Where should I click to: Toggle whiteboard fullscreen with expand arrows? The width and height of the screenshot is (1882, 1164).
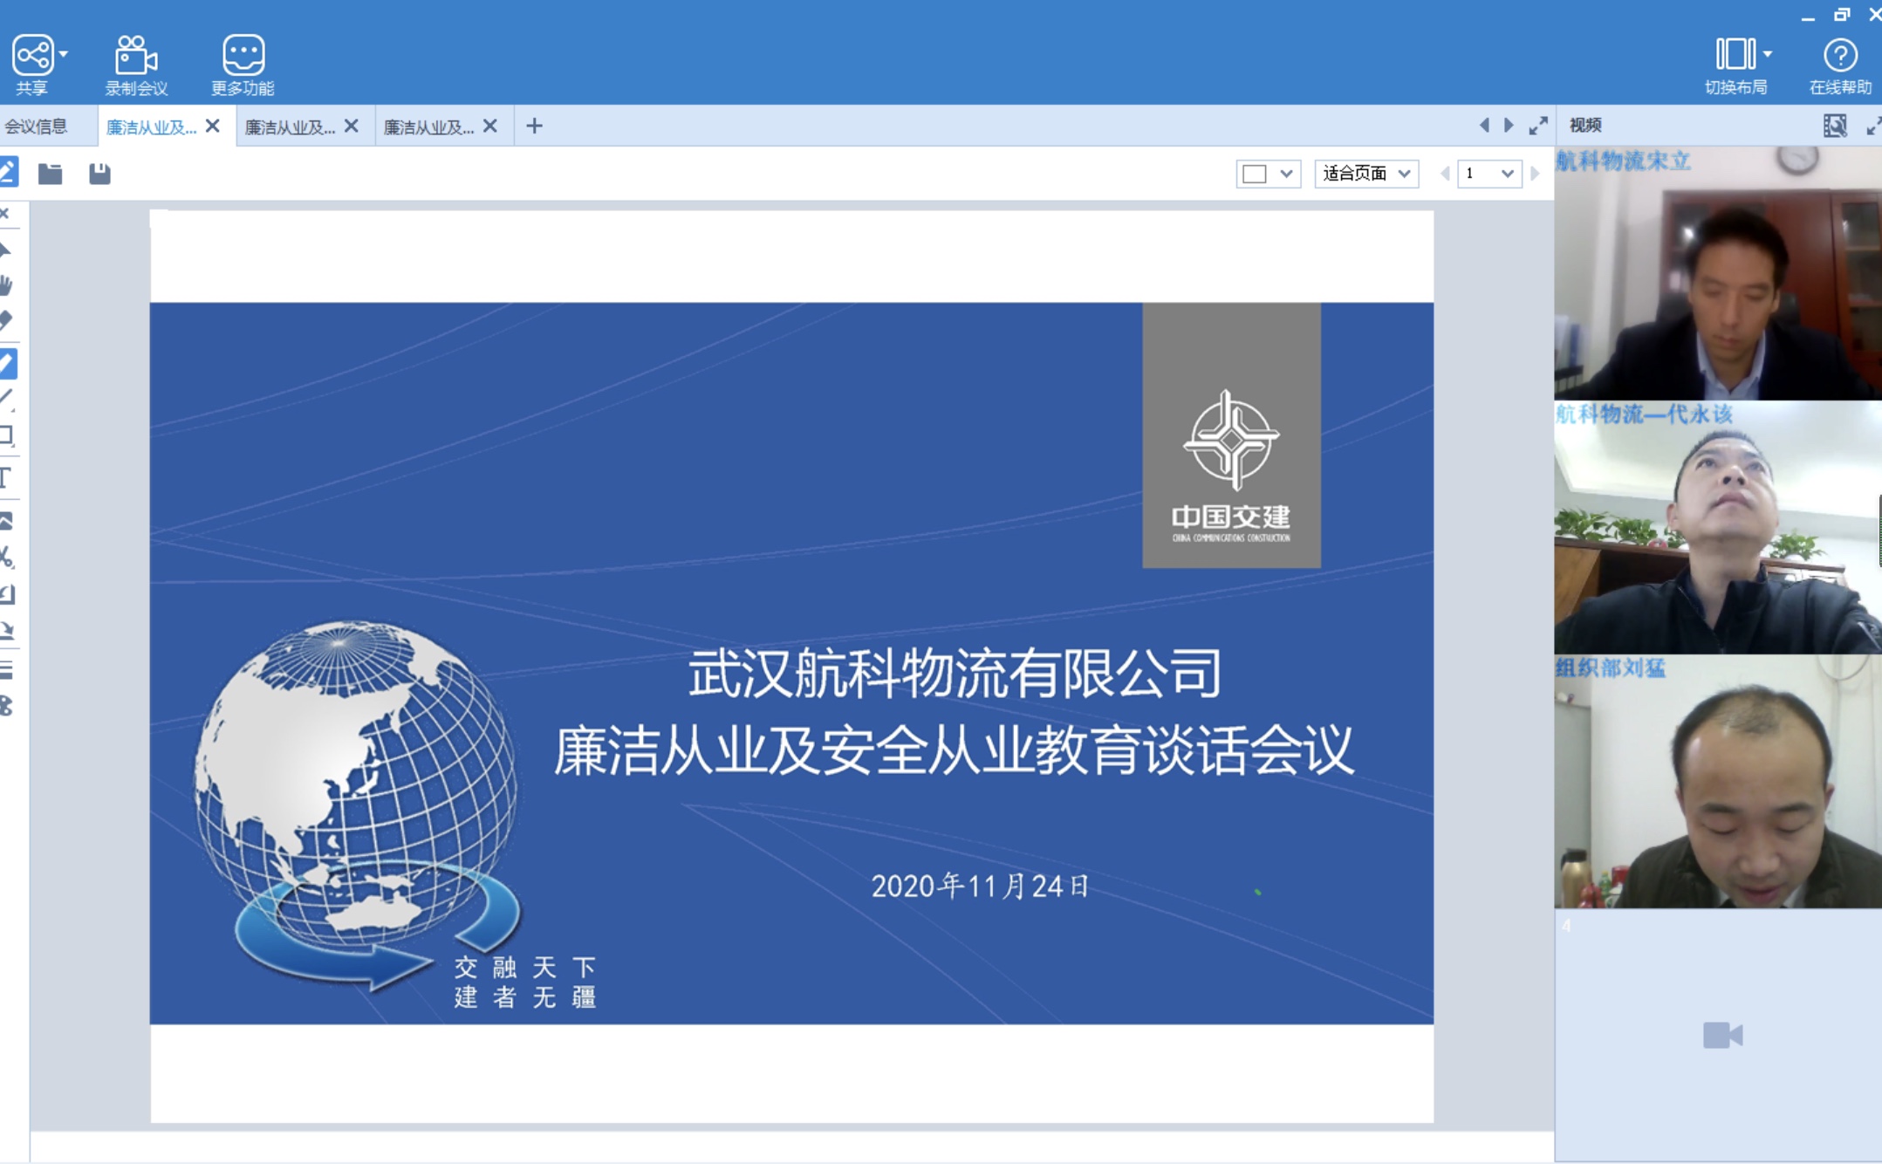tap(1538, 126)
